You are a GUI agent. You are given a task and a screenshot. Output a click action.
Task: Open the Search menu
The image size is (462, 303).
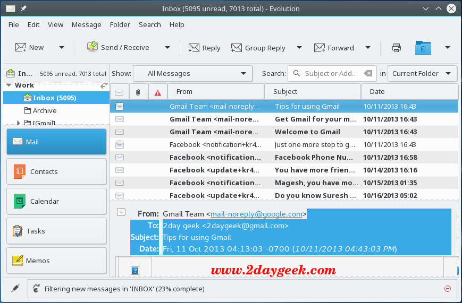click(150, 25)
